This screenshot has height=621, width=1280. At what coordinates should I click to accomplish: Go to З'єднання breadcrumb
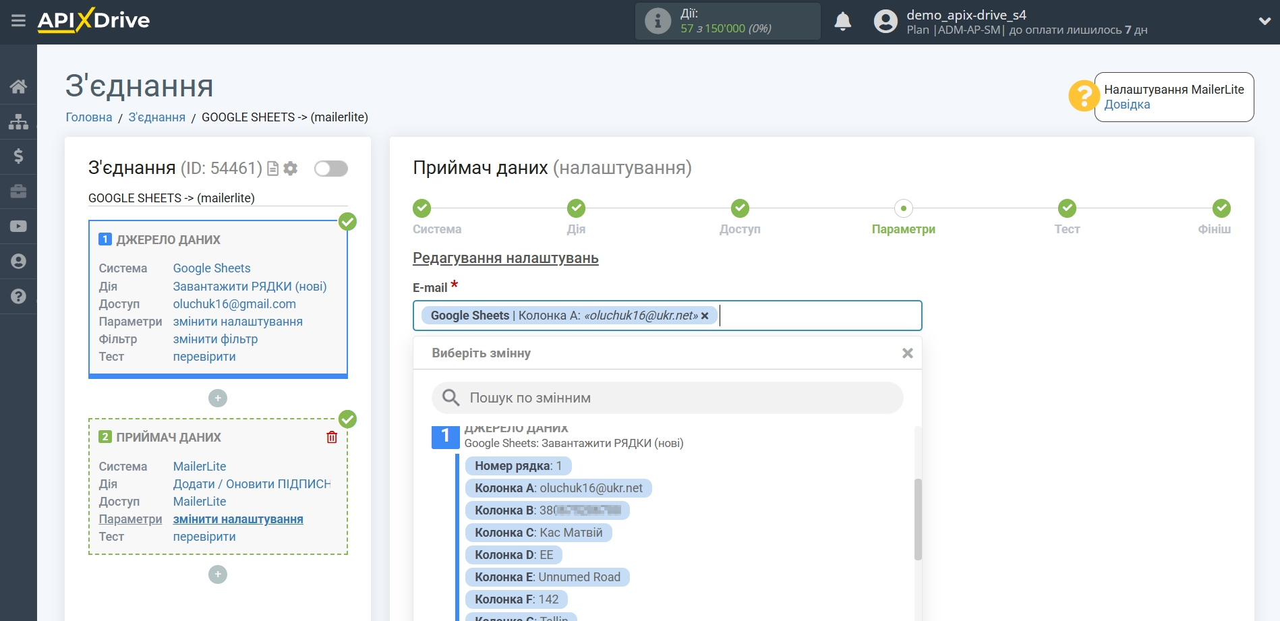coord(157,117)
